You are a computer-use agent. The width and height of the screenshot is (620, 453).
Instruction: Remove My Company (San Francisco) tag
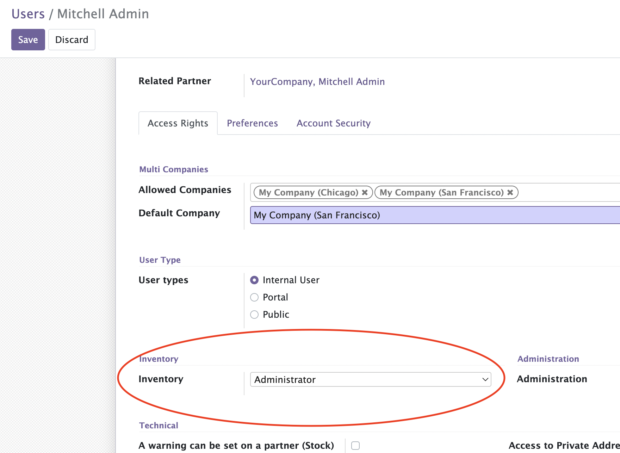tap(510, 192)
